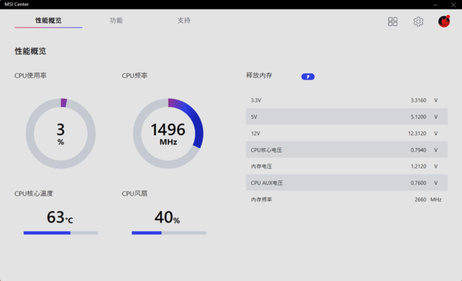Click the 0.7940 voltage value
Image resolution: width=462 pixels, height=281 pixels.
(419, 150)
